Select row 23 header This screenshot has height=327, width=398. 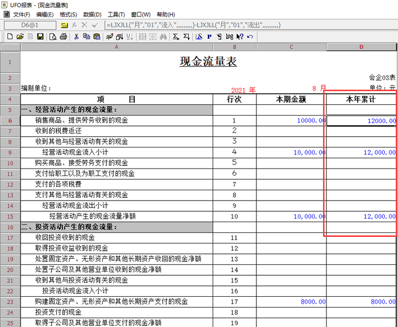coord(10,302)
